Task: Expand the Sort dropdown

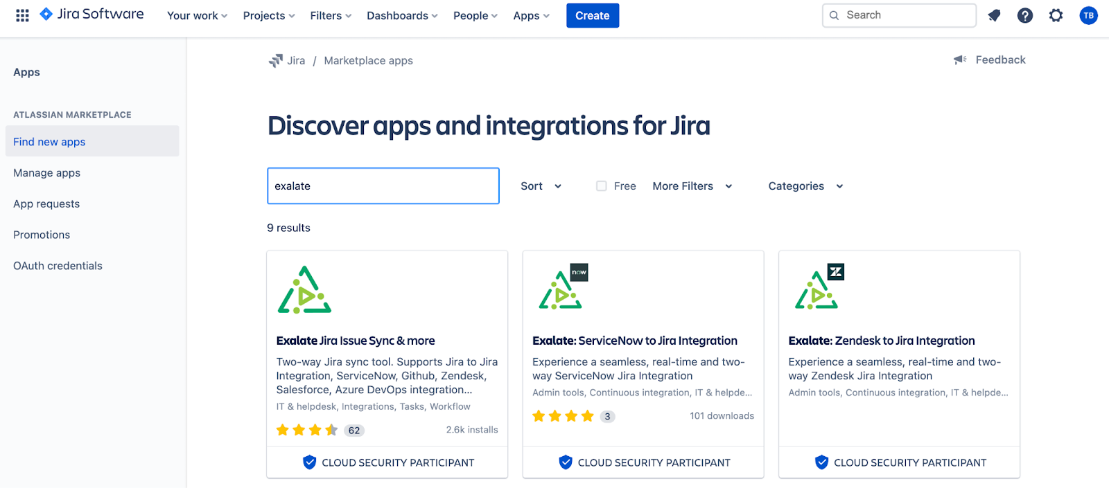Action: coord(541,186)
